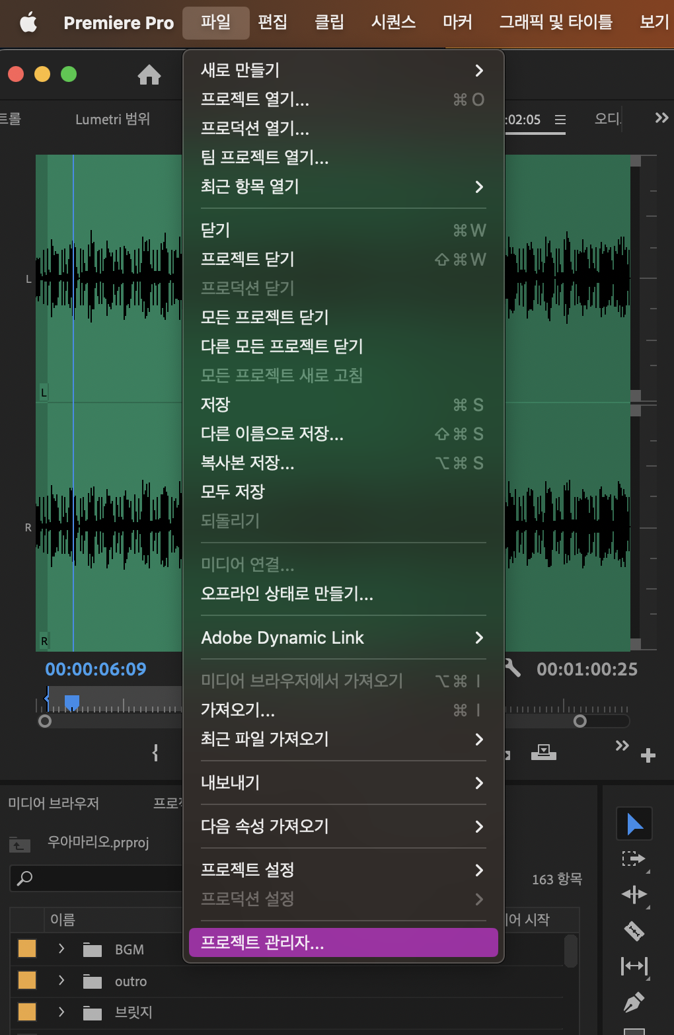This screenshot has height=1035, width=674.
Task: Open the 그래픽 및 타이틀 menu
Action: [x=556, y=22]
